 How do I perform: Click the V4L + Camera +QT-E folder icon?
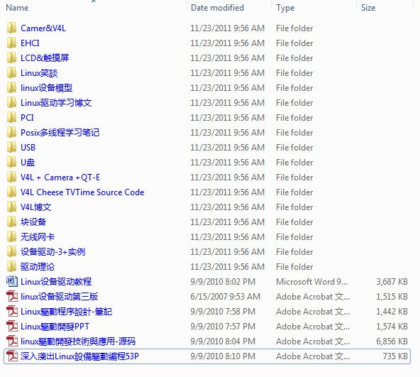click(x=11, y=177)
